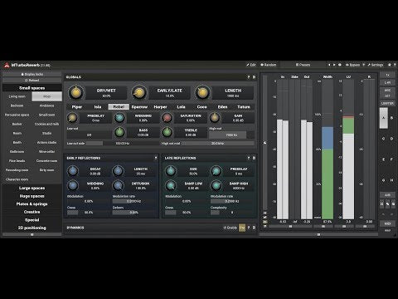Click the Late Reflections PREDELAY knob
The height and width of the screenshot is (299, 398).
click(216, 171)
